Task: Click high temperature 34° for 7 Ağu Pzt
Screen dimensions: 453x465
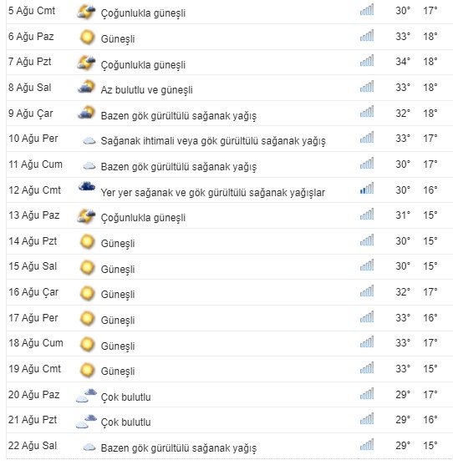Action: click(403, 62)
